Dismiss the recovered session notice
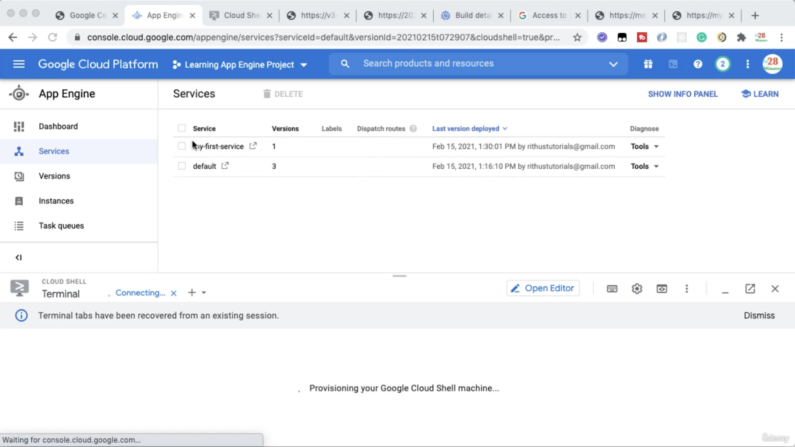Image resolution: width=795 pixels, height=447 pixels. tap(759, 316)
